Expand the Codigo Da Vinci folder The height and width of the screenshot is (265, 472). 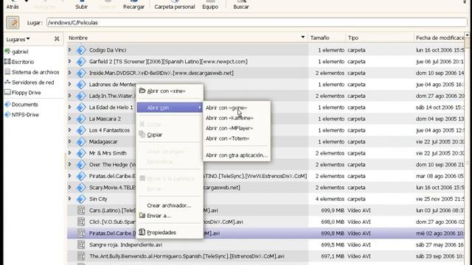70,50
